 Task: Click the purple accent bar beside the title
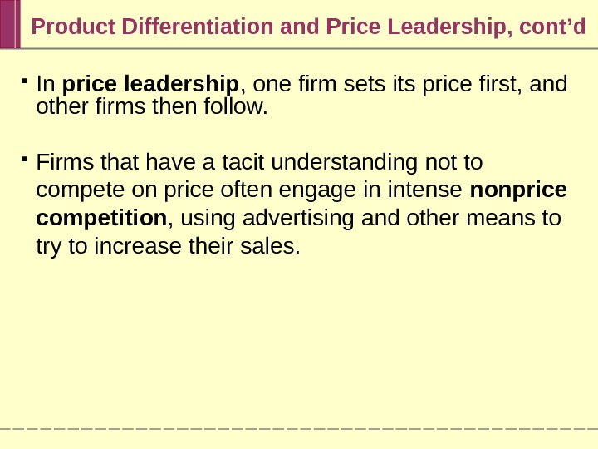click(10, 24)
